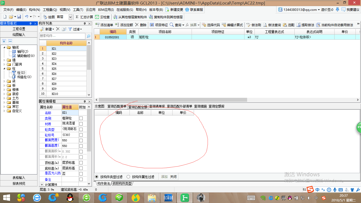Expand the 墙 tree folder

[x=4, y=60]
